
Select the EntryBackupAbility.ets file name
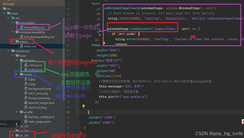pyautogui.click(x=39, y=37)
